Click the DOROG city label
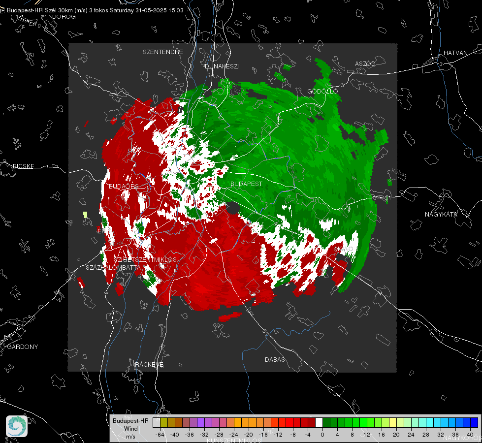The image size is (482, 443). tap(64, 17)
